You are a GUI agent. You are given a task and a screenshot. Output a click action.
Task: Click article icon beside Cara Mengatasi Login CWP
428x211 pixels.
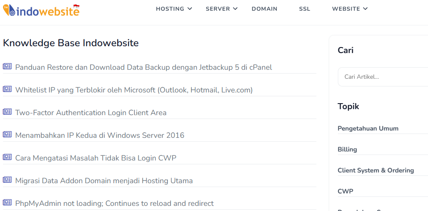coord(7,157)
